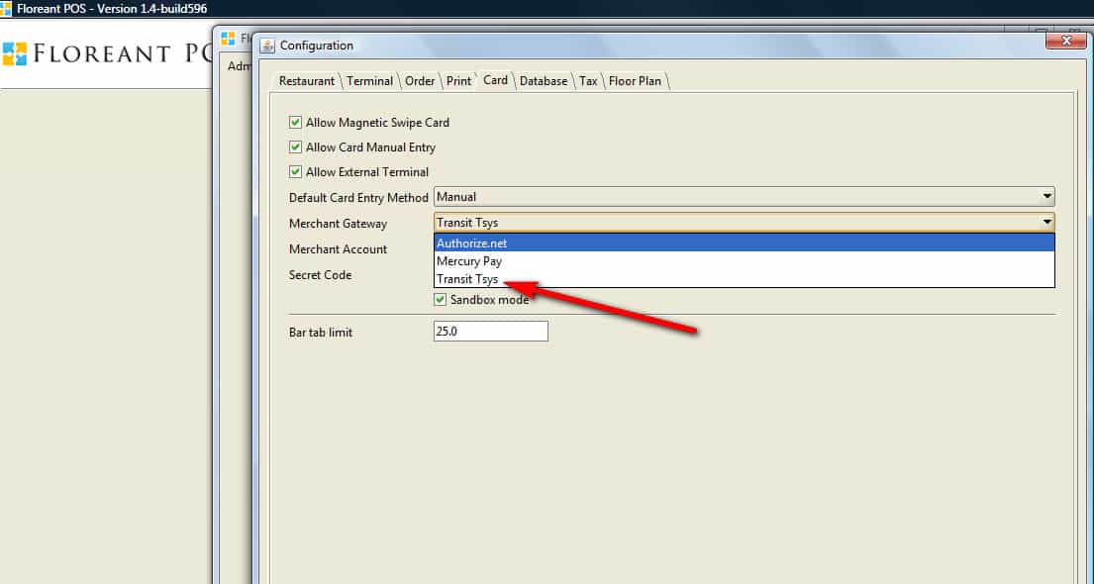Open Default Card Entry Method dropdown
1094x584 pixels.
(x=744, y=197)
